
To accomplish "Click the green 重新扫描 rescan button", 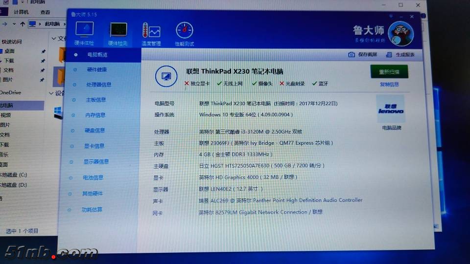I will [x=389, y=72].
